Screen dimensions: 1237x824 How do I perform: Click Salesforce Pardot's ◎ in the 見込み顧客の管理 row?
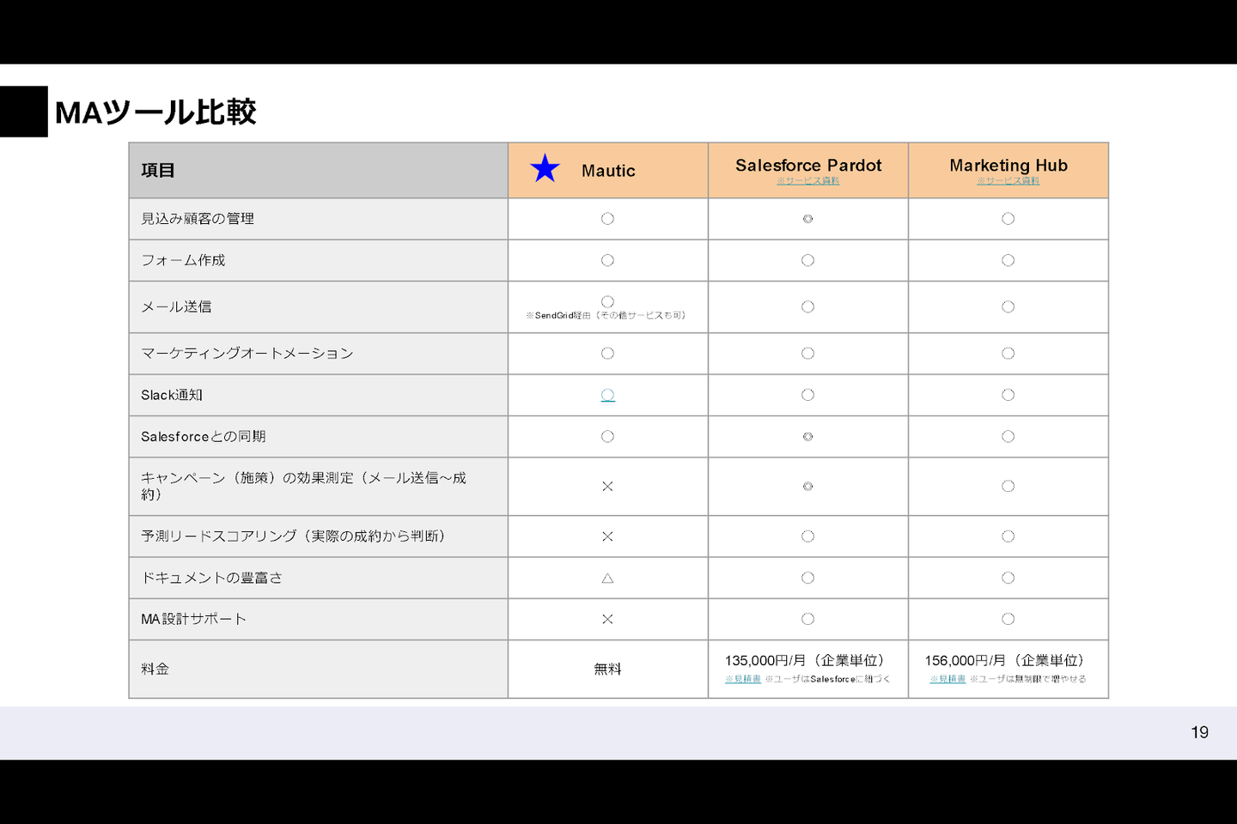(x=807, y=219)
